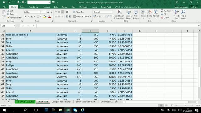Toggle Merge & Center

pos(81,17)
